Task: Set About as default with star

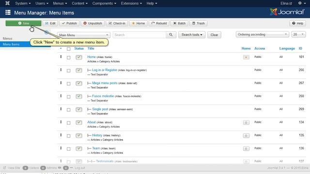Action: tap(246, 122)
